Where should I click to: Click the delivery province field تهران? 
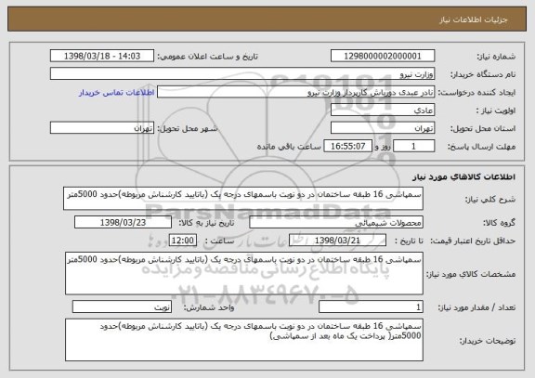(383, 128)
